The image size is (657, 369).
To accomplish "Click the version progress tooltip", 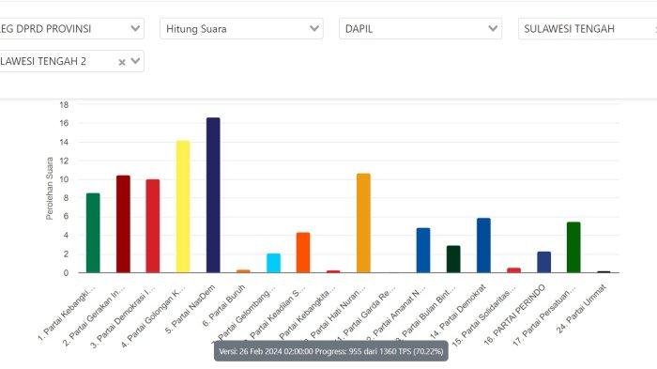I will (331, 351).
